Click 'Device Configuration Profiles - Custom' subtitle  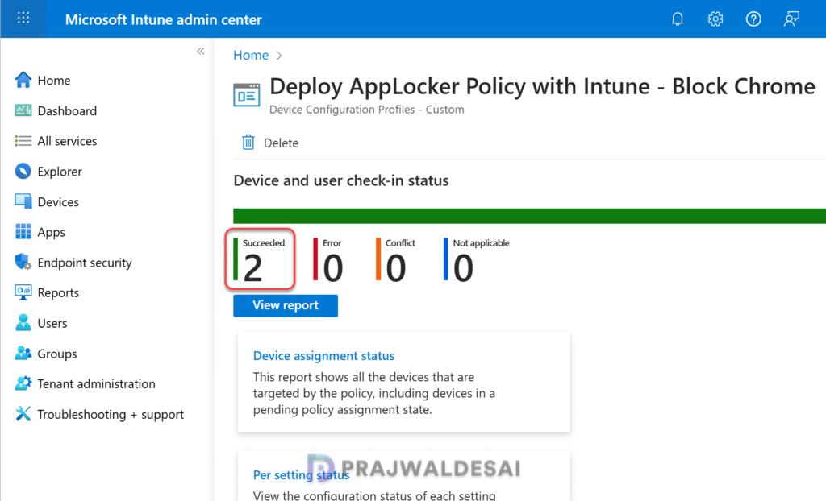[x=367, y=110]
